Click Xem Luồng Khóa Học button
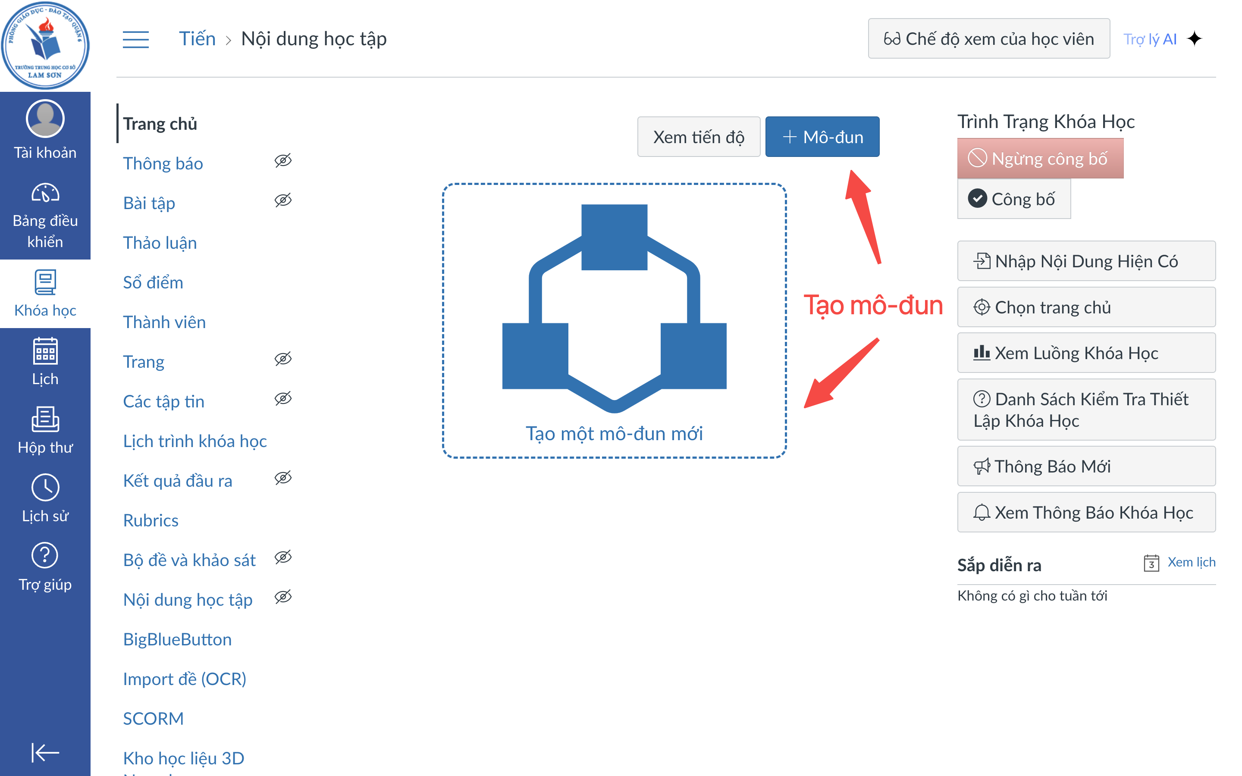Viewport: 1242px width, 776px height. pos(1086,353)
